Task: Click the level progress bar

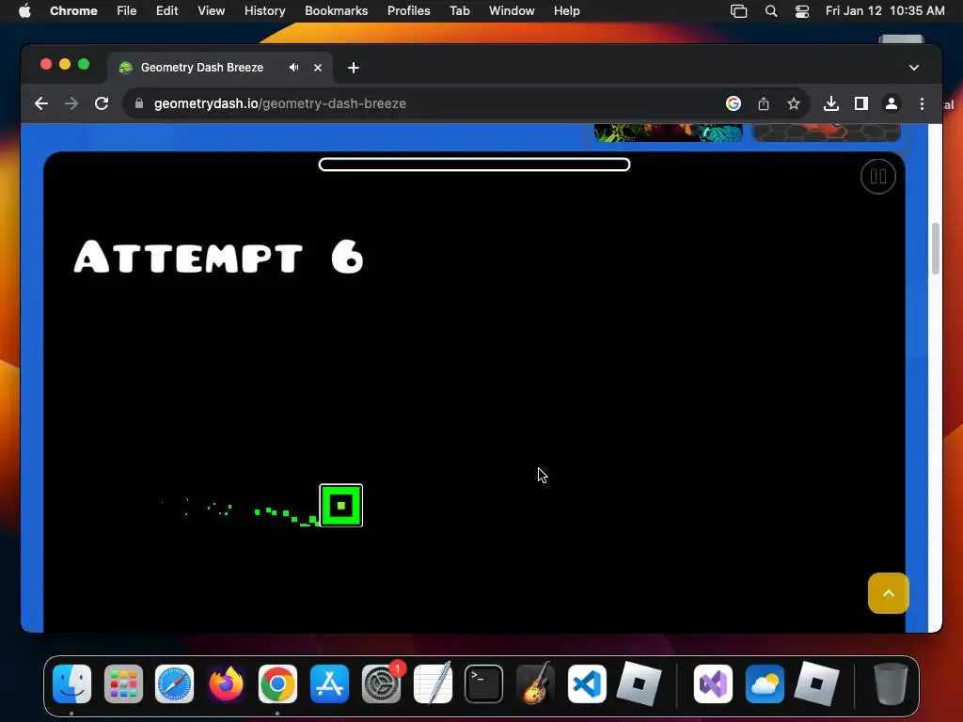Action: (x=474, y=165)
